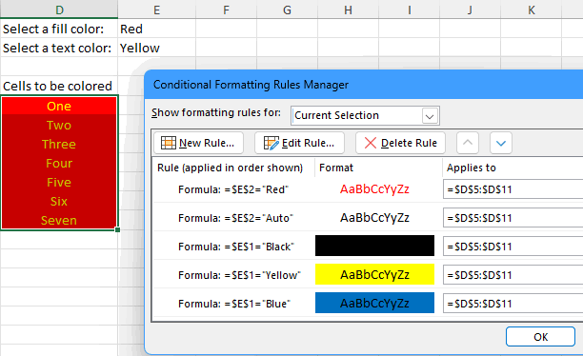Click the selection fill handle below Seven

pos(117,230)
